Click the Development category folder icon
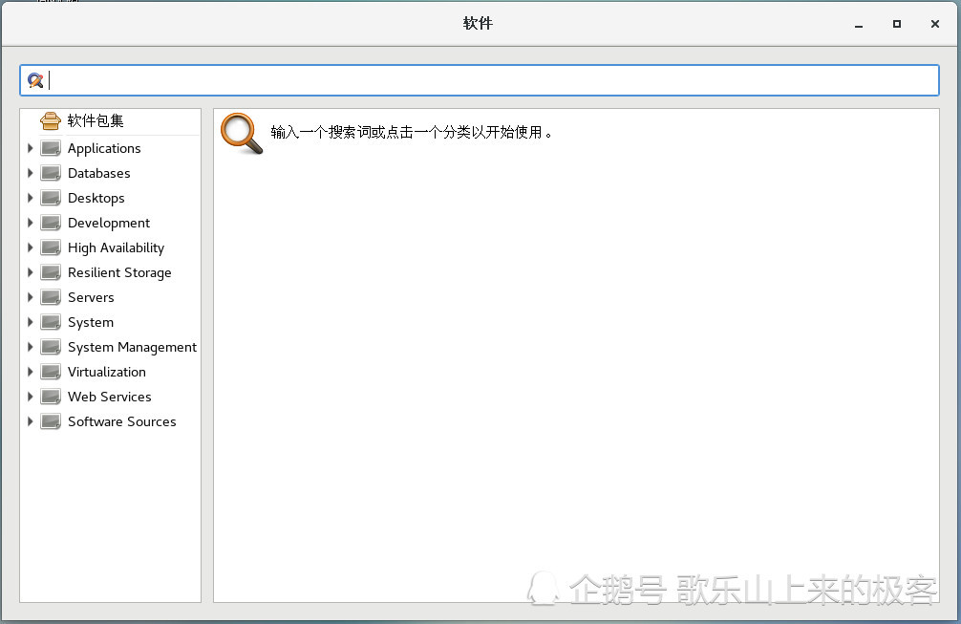The width and height of the screenshot is (961, 624). point(51,223)
